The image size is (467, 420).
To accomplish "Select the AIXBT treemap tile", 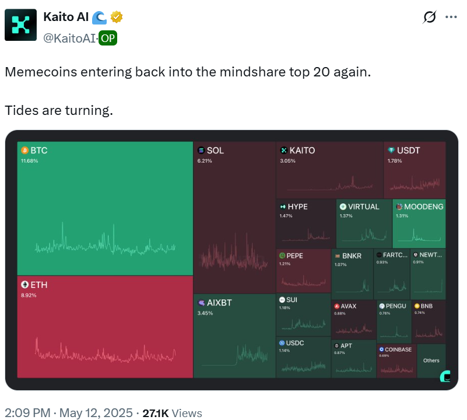I will (x=234, y=335).
